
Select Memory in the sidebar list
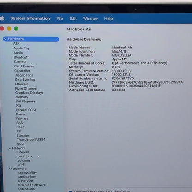(22, 97)
